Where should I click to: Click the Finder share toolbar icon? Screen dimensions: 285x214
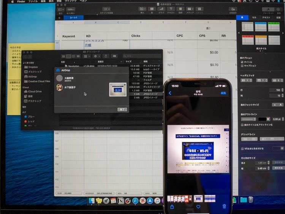click(106, 56)
